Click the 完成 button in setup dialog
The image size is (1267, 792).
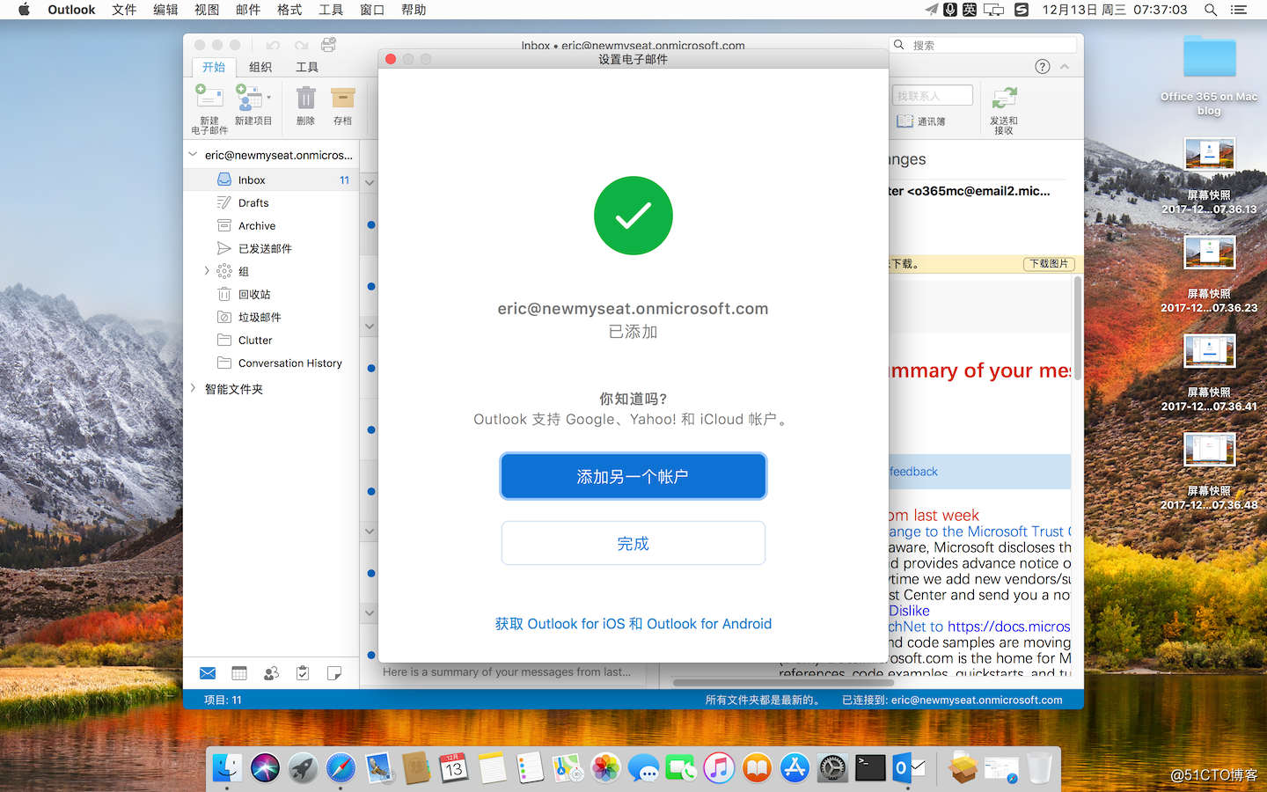(633, 543)
